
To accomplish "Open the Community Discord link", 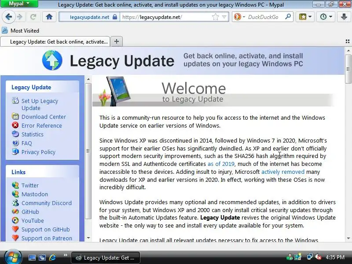I will click(47, 203).
